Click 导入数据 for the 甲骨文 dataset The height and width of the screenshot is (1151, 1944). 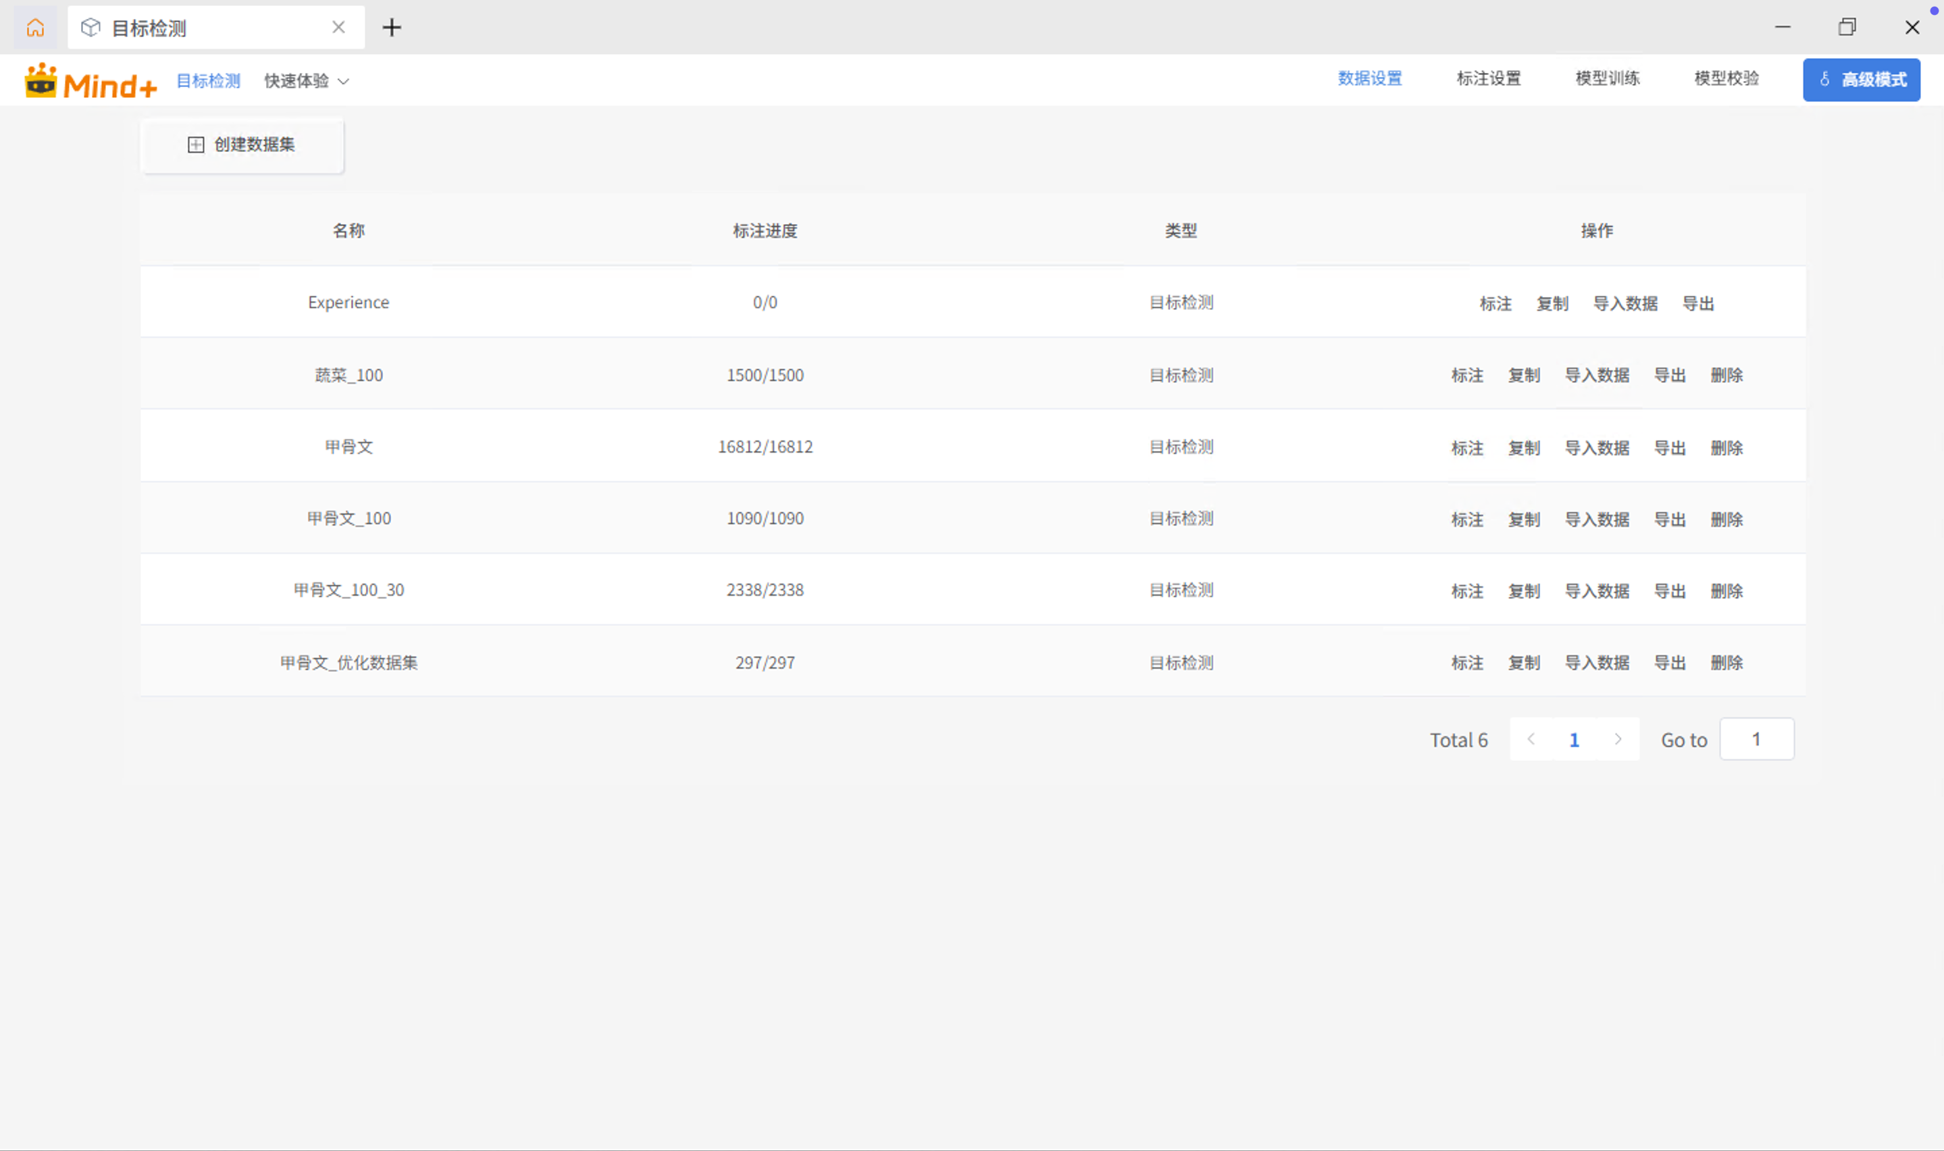1597,448
